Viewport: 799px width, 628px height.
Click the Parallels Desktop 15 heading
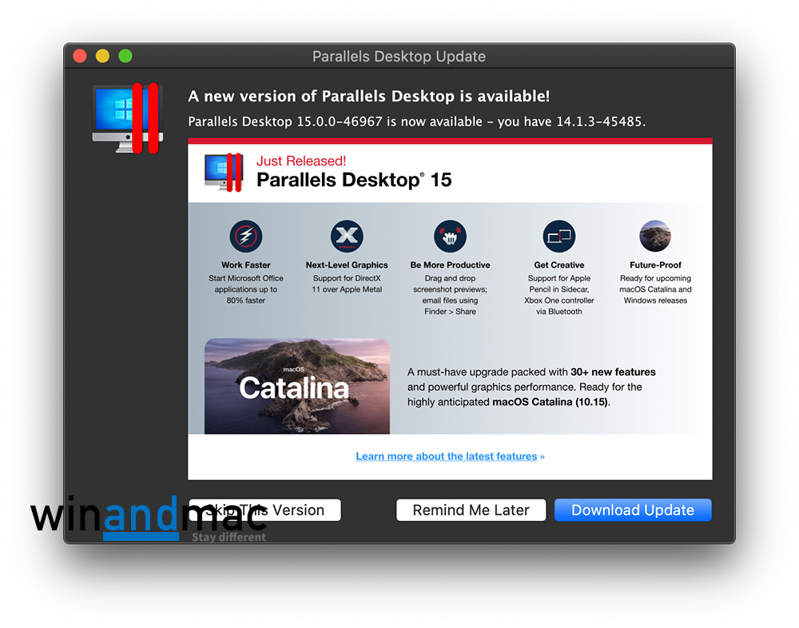(x=354, y=180)
